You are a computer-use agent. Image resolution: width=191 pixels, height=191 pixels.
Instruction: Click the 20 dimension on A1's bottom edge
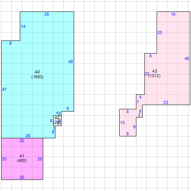click(x=22, y=177)
